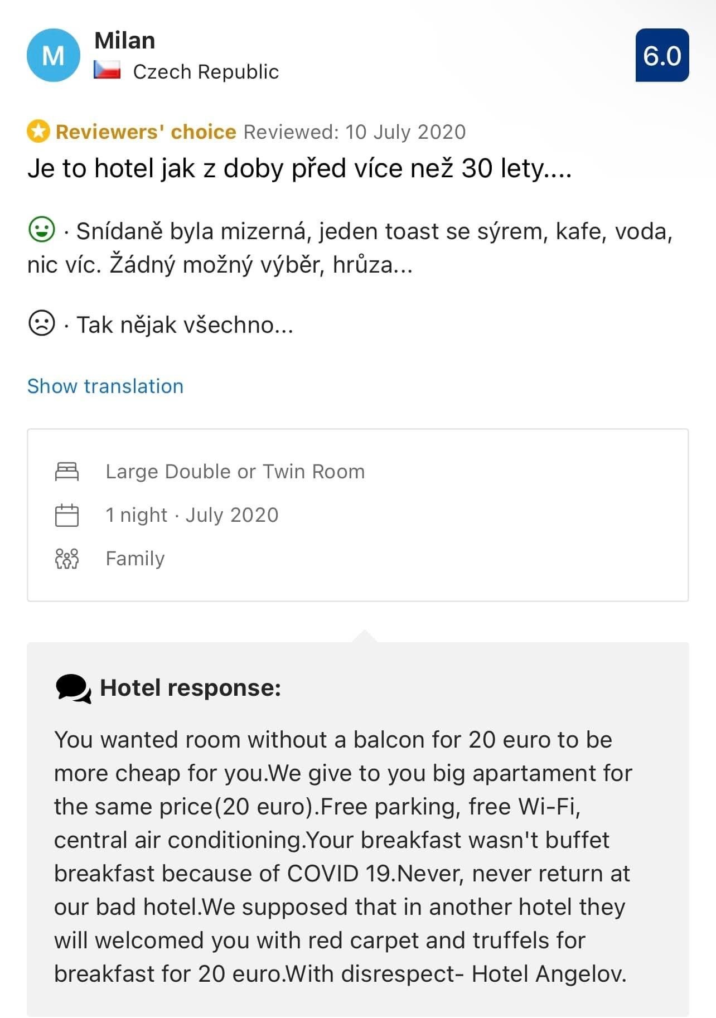Click reviewer name Milan
The width and height of the screenshot is (716, 1018).
coord(125,41)
